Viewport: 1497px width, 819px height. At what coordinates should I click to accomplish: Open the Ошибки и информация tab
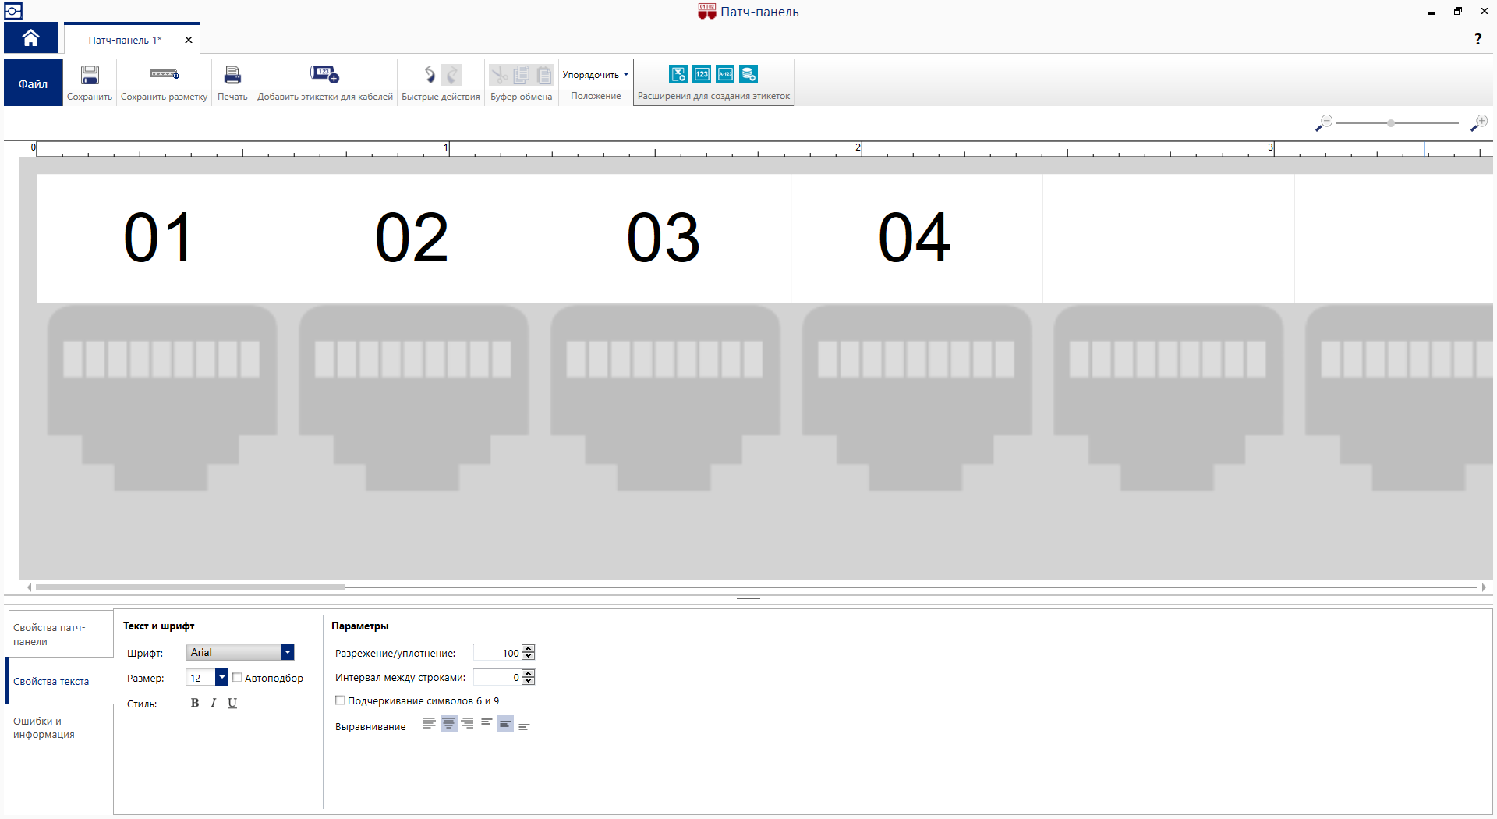(x=61, y=727)
